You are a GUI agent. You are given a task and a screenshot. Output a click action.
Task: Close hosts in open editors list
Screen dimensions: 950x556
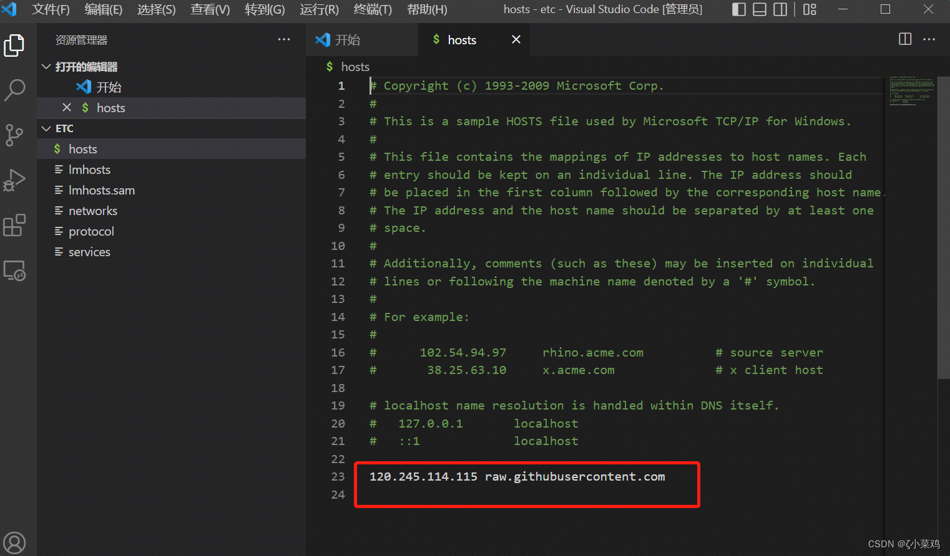(67, 107)
